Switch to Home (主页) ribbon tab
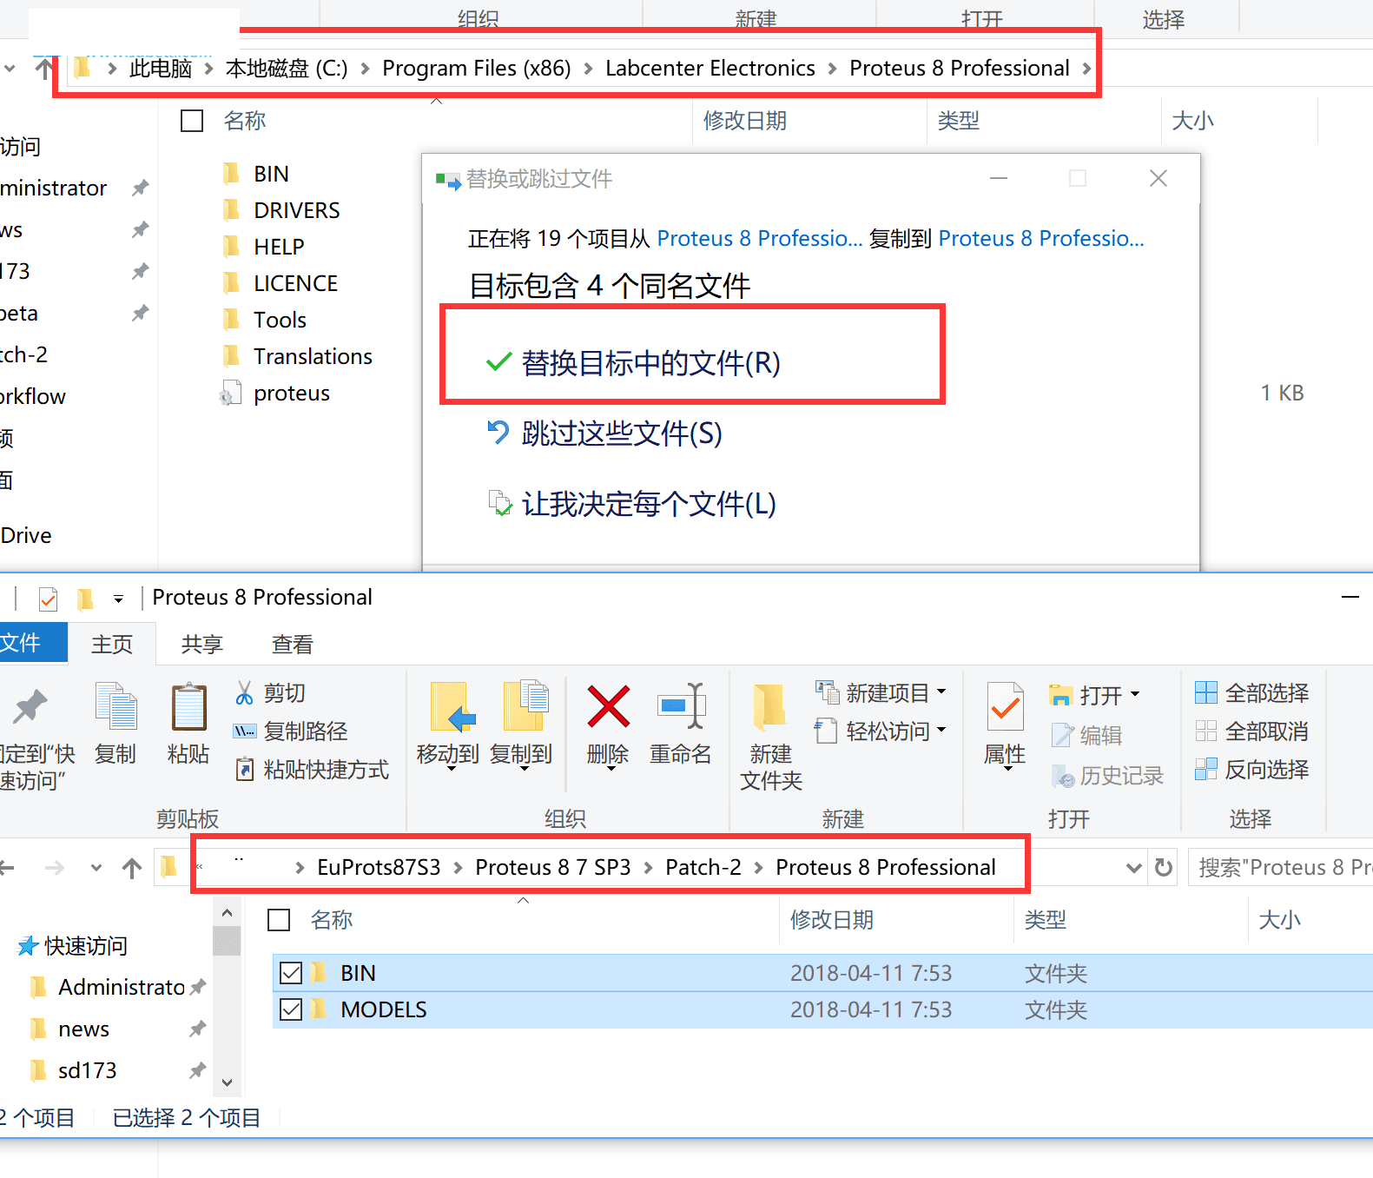 pyautogui.click(x=112, y=644)
